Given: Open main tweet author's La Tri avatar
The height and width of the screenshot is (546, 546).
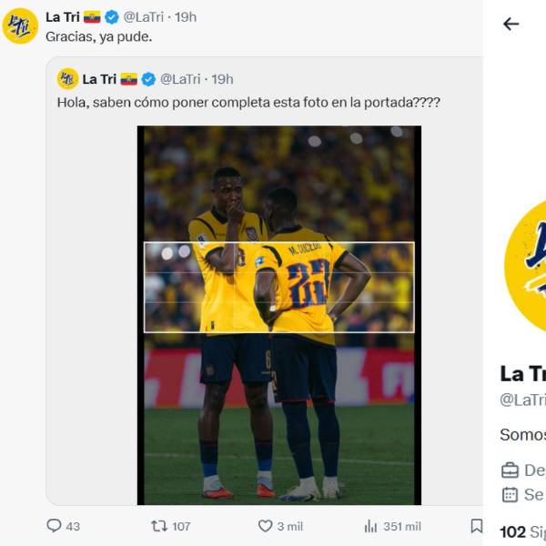Looking at the screenshot, I should click(x=20, y=25).
